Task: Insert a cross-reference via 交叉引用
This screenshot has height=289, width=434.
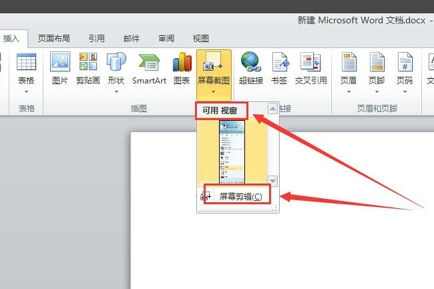Action: 311,68
